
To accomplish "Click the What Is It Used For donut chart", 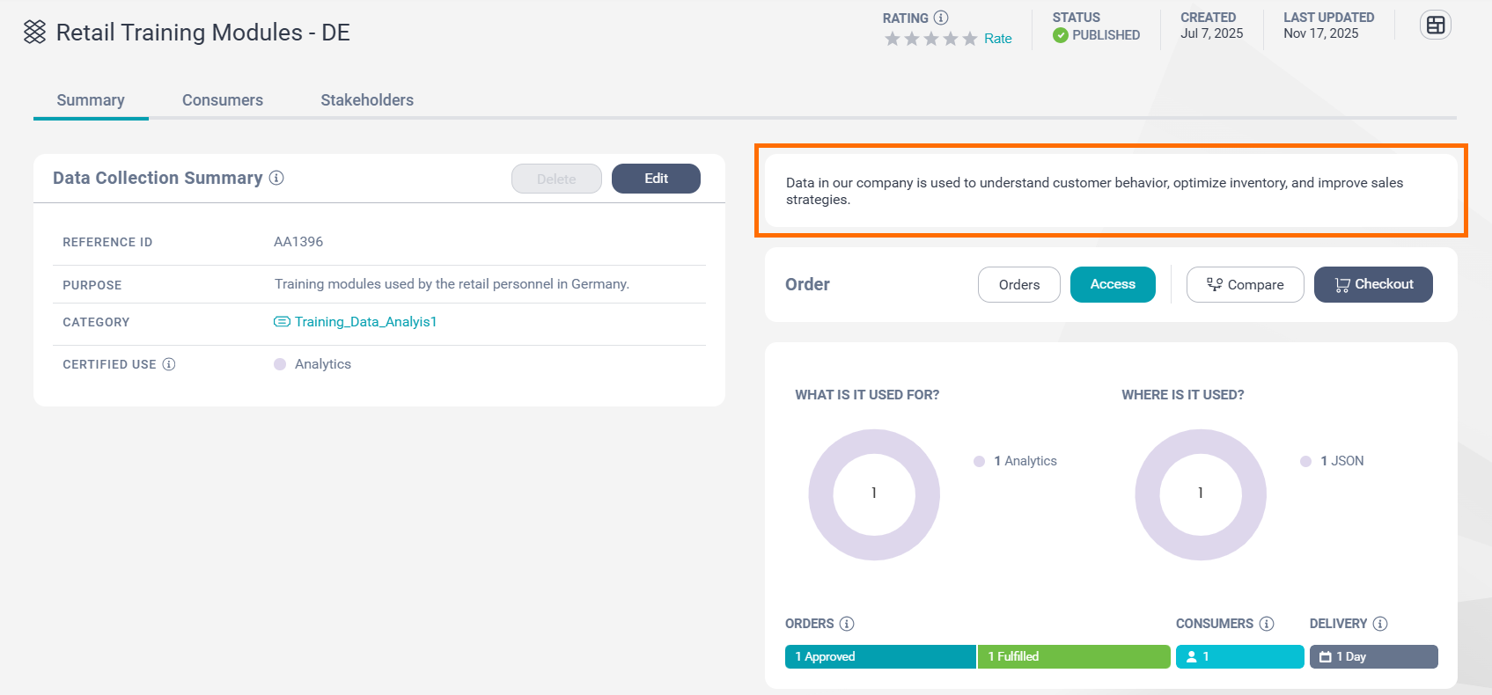I will 874,494.
